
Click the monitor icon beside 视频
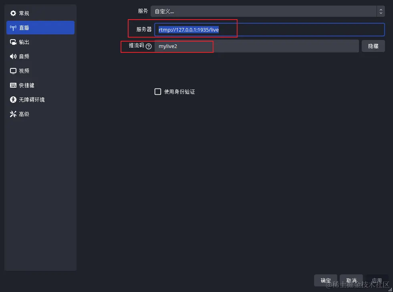coord(13,71)
